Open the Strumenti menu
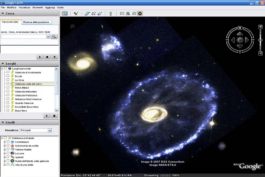Screen dimensions: 265x177 click(x=38, y=8)
